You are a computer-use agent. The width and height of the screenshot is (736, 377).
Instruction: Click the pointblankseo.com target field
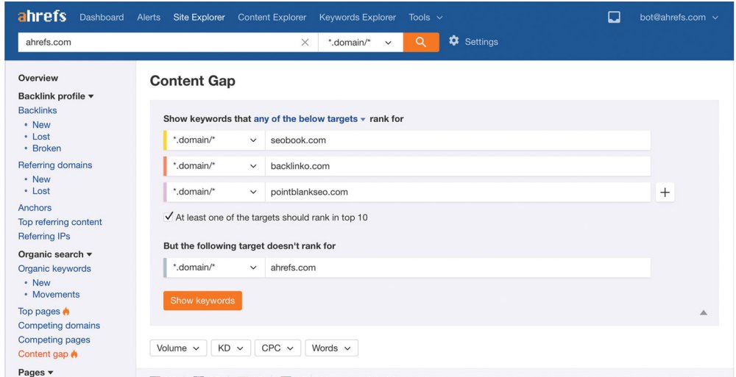458,193
